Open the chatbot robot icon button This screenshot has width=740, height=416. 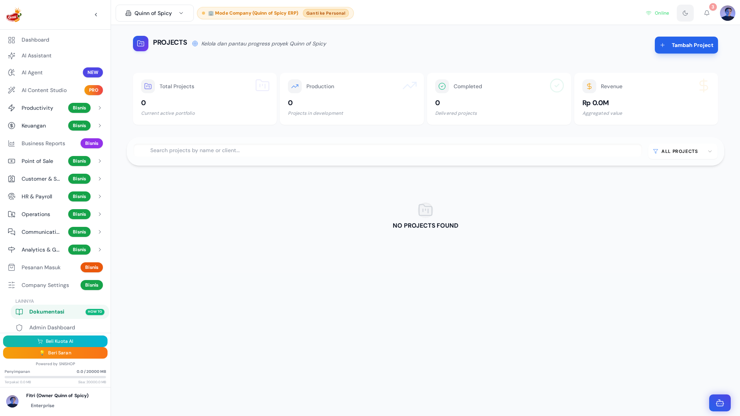pos(720,403)
